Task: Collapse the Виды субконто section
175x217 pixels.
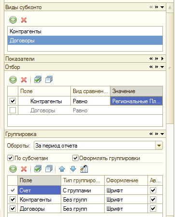Action: pos(162,7)
